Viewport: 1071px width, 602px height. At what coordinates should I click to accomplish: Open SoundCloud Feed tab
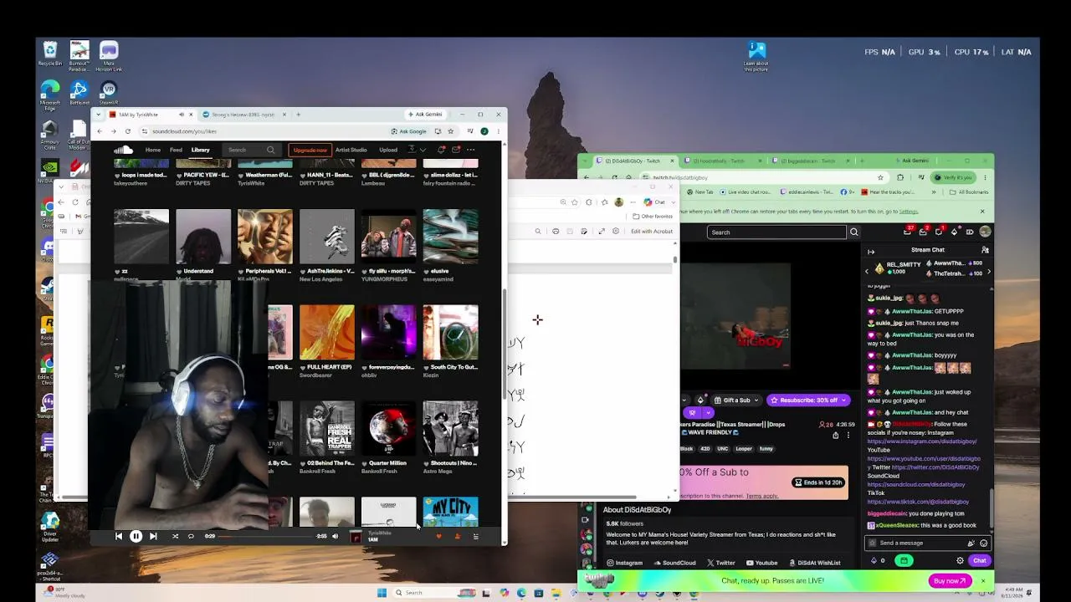176,150
